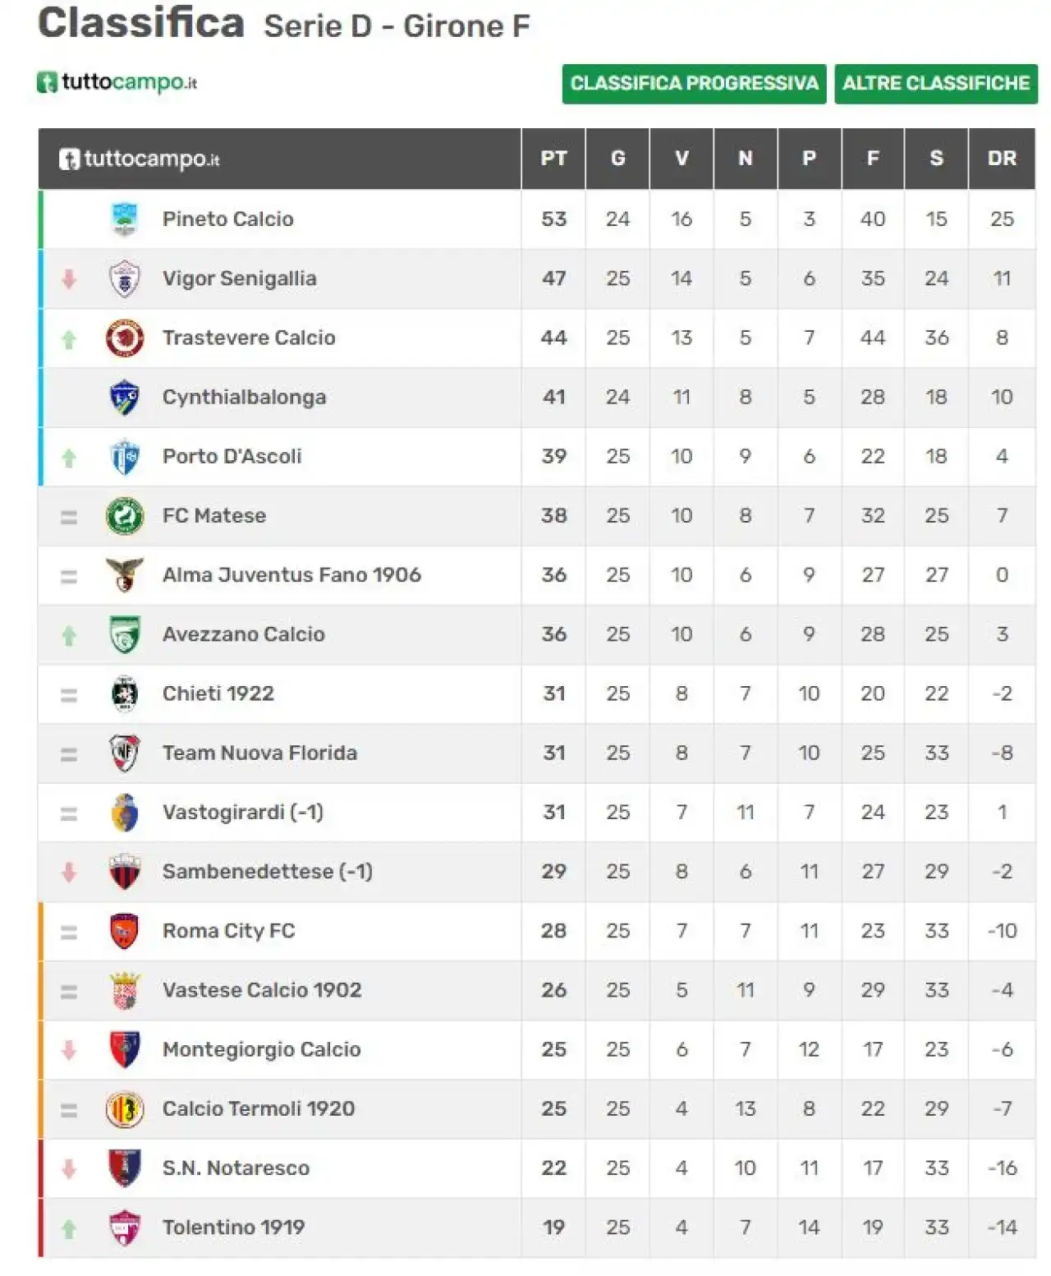
Task: Click the FC Matese green logo
Action: tap(125, 516)
